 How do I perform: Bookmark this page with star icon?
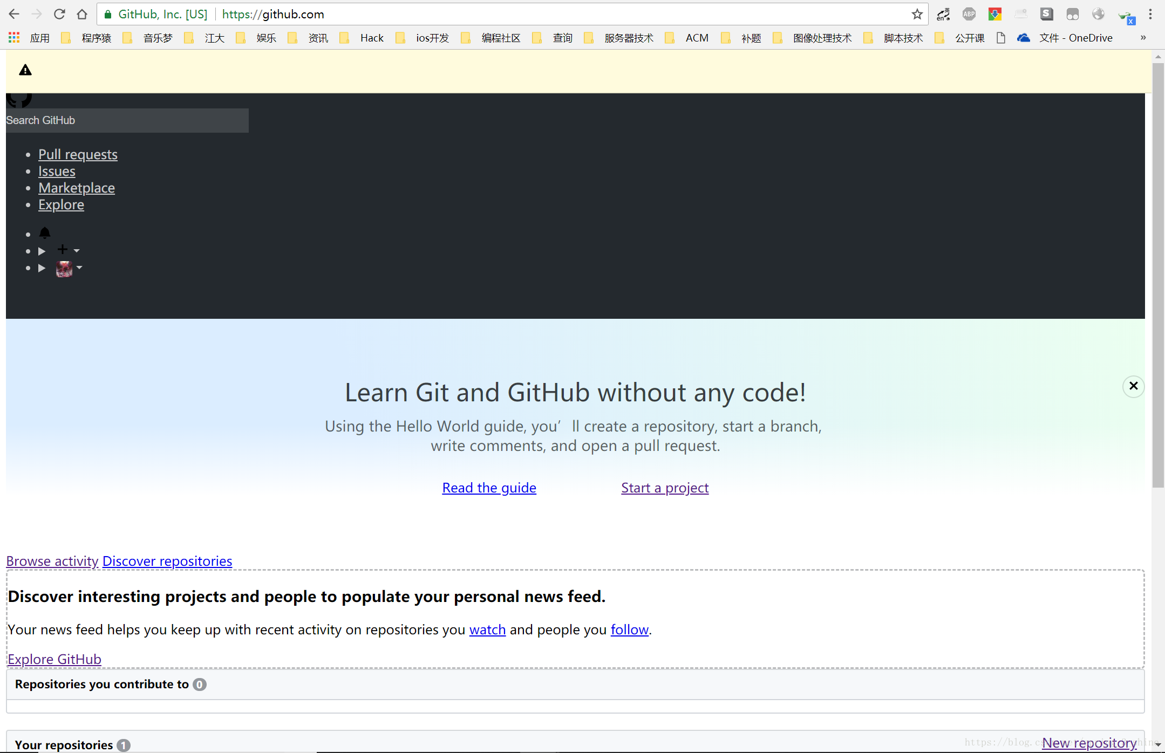point(917,15)
